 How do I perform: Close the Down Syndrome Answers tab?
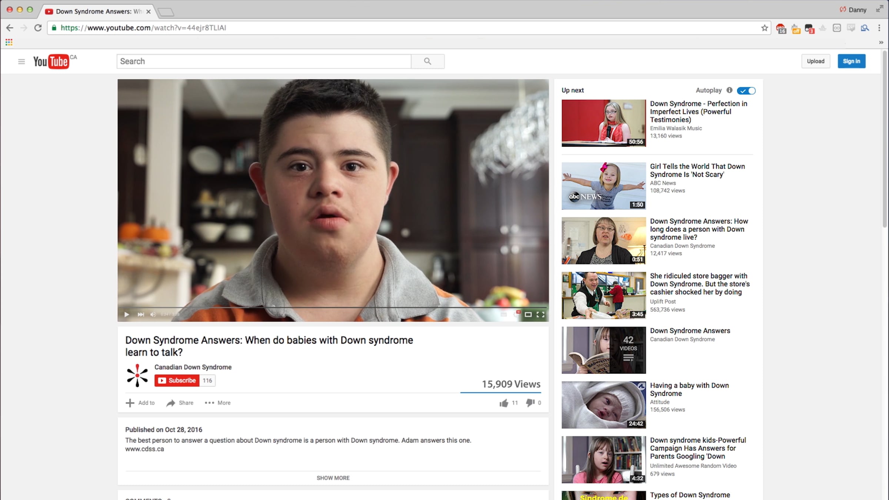[148, 11]
